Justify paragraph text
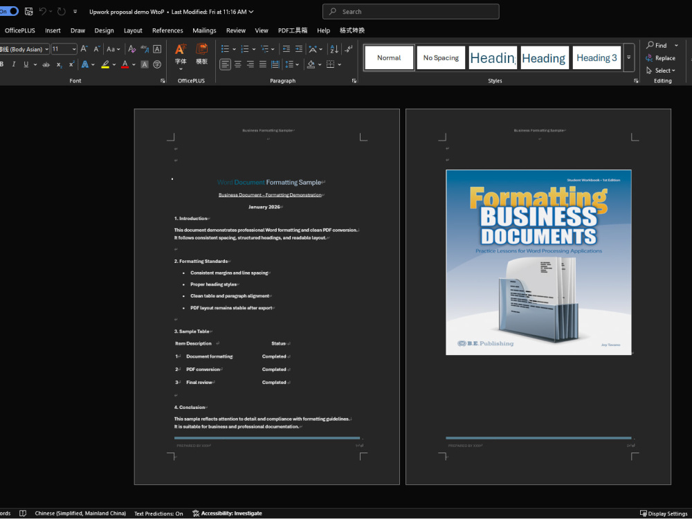This screenshot has width=692, height=519. [263, 64]
